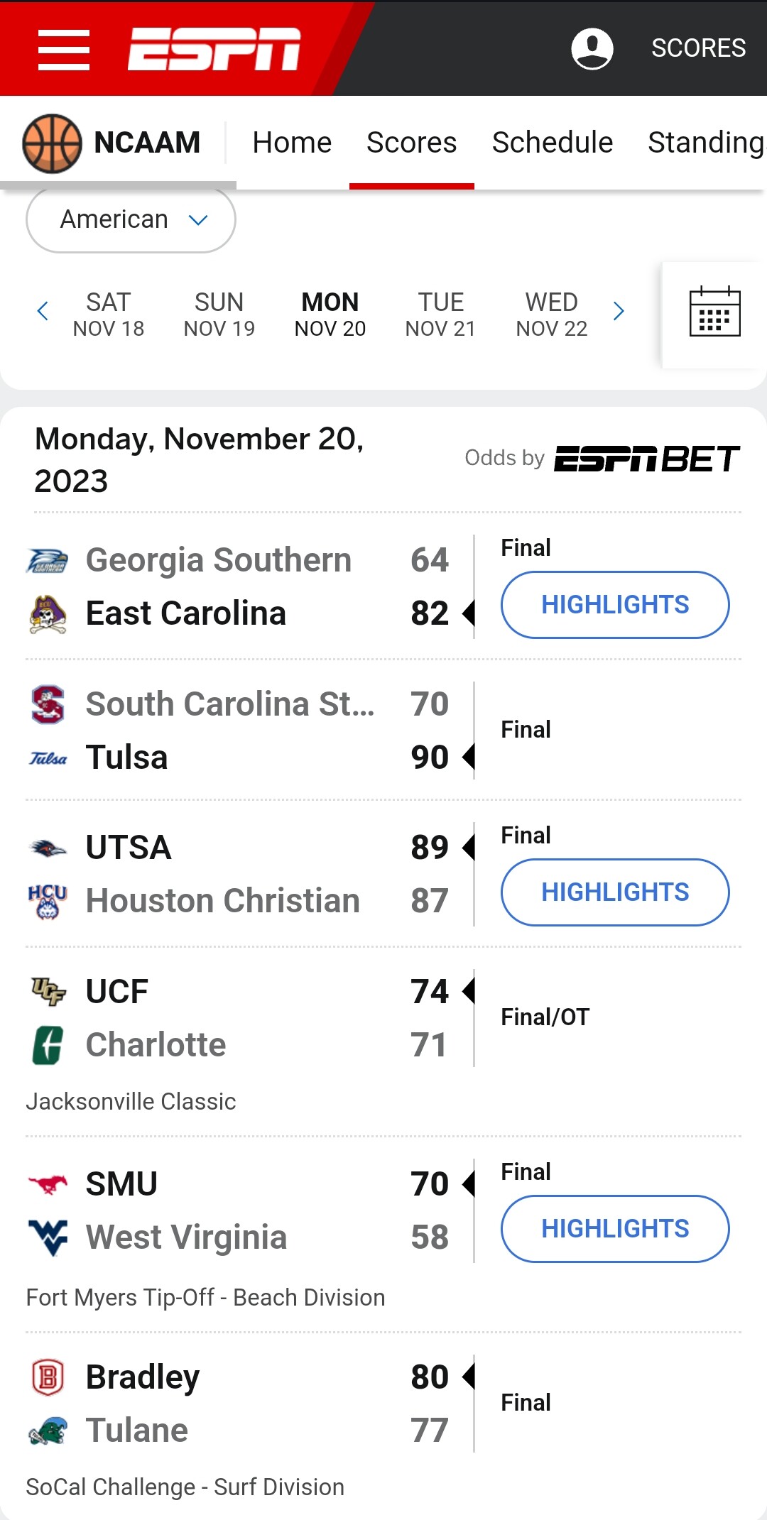
Task: Open the hamburger navigation menu
Action: [x=64, y=50]
